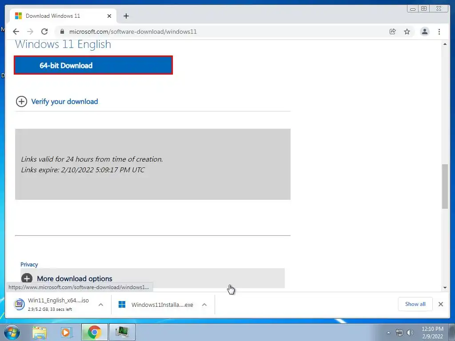Click the padlock site info icon

click(x=62, y=32)
